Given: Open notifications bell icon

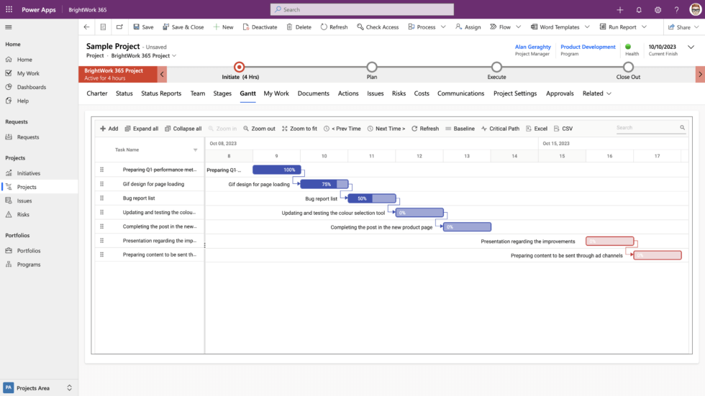Looking at the screenshot, I should point(639,10).
